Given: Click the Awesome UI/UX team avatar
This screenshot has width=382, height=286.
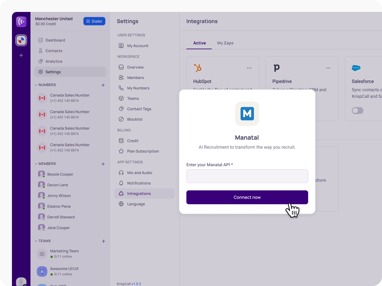Looking at the screenshot, I should pyautogui.click(x=42, y=271).
